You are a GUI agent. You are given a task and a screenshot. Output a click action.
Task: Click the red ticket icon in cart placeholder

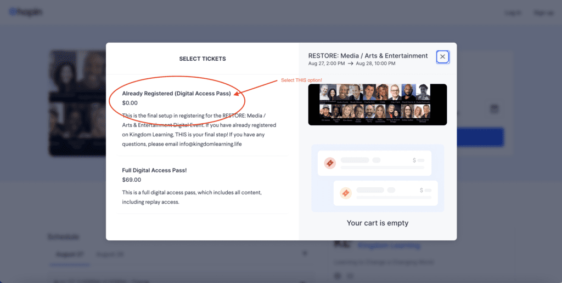[x=330, y=163]
